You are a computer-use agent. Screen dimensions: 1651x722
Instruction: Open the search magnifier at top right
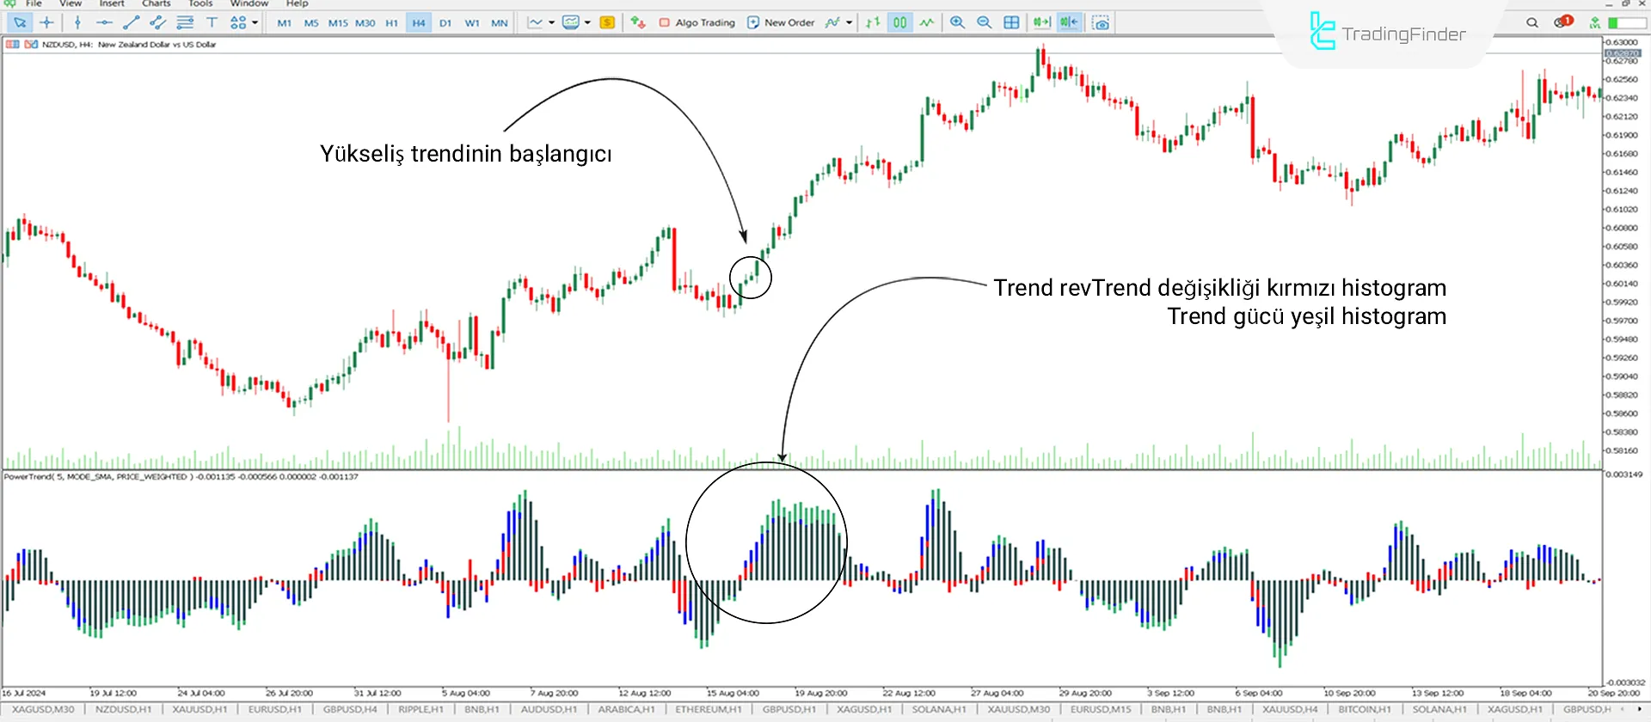tap(1532, 23)
